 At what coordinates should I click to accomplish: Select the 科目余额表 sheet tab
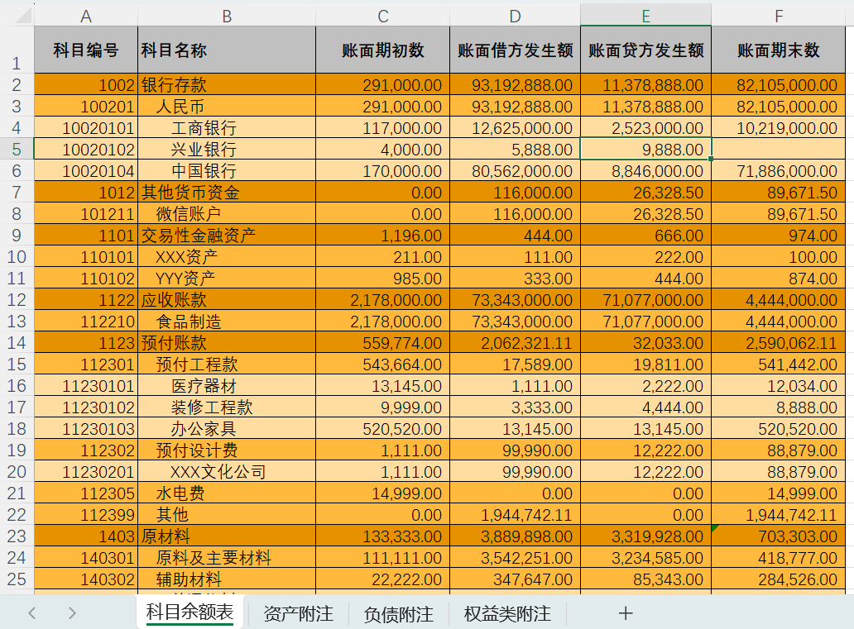[x=190, y=612]
